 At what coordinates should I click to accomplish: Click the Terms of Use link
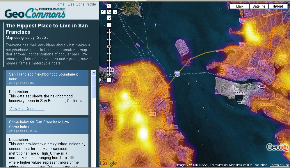point(279,165)
